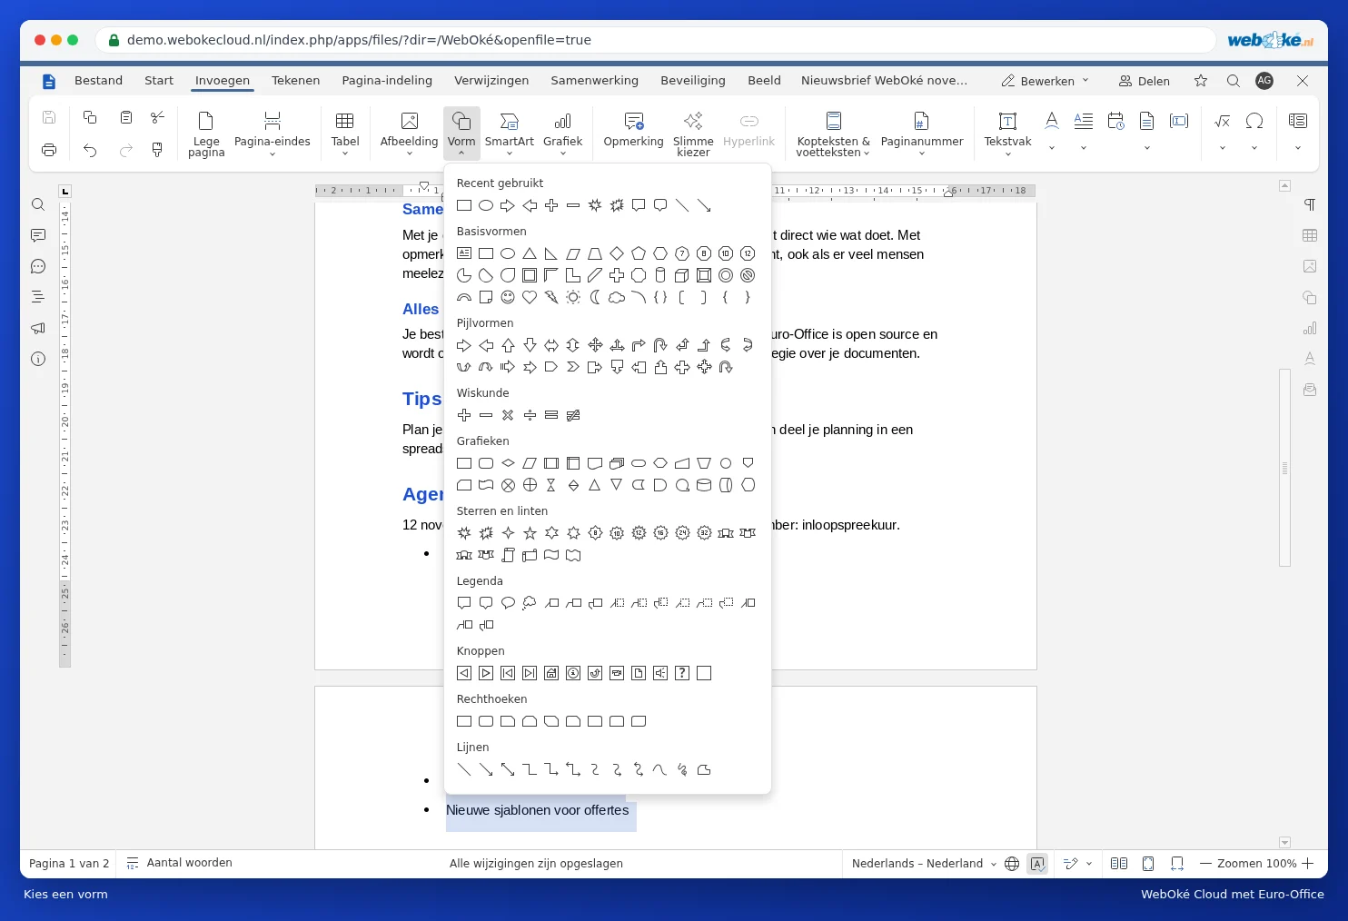Toggle spell checking in status bar

[x=1037, y=864]
